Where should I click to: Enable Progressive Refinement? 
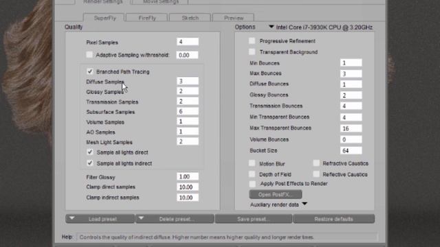[x=252, y=41]
